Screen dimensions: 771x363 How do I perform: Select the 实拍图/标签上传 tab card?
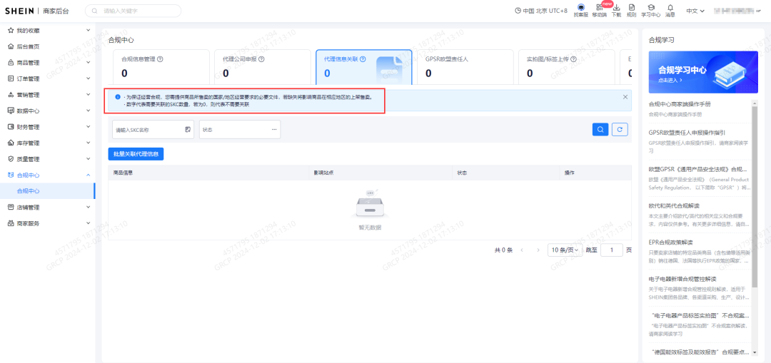(566, 66)
